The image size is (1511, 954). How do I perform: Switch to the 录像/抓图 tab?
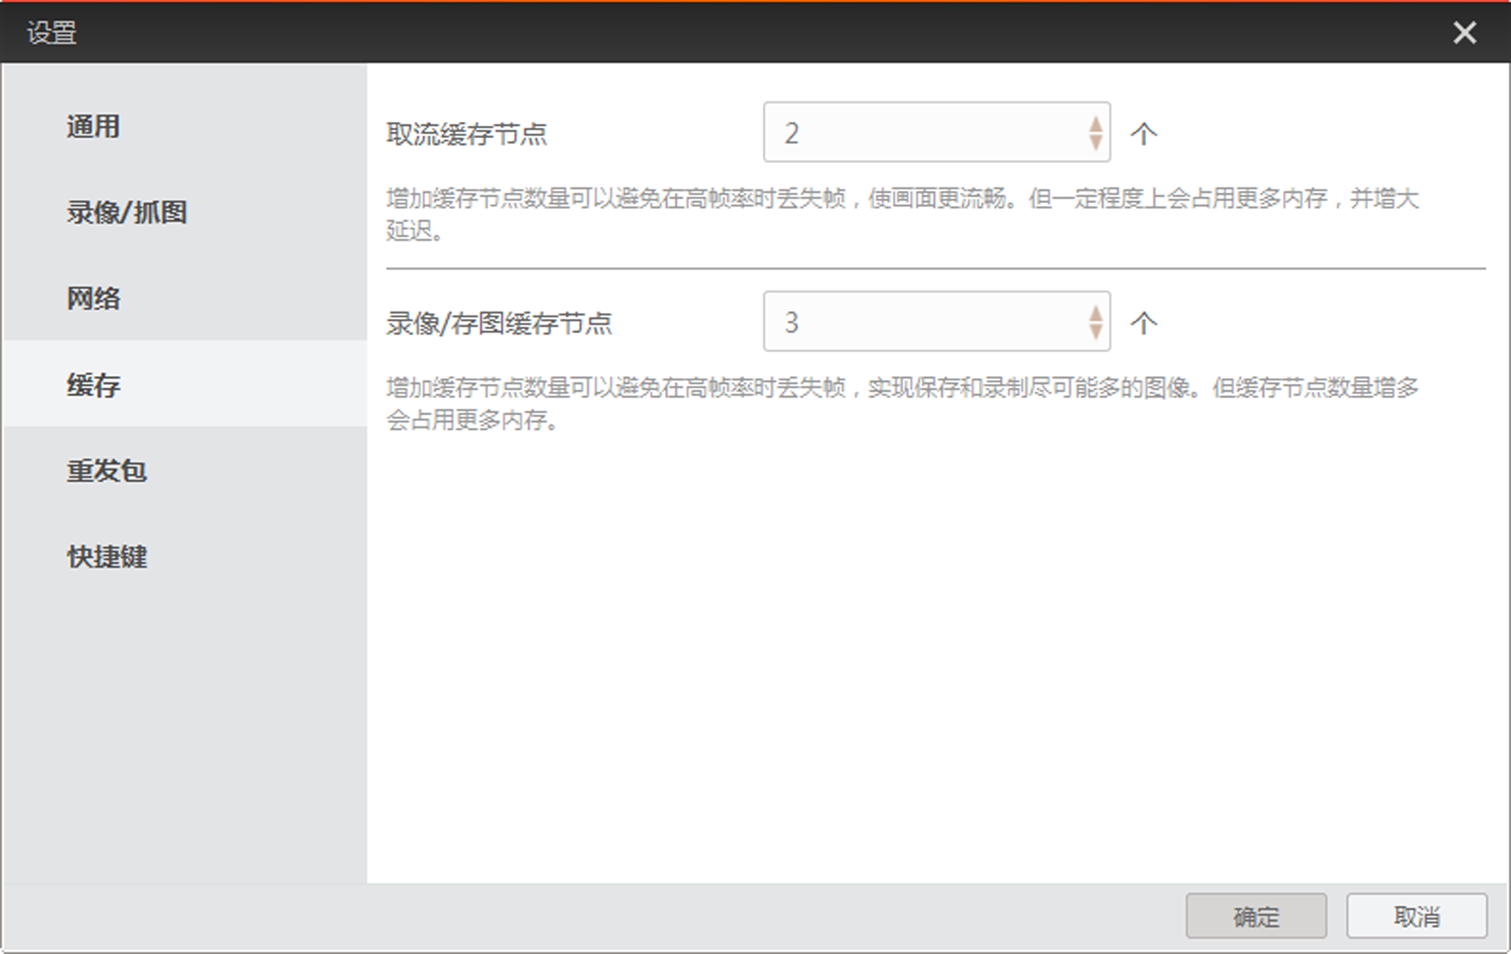126,213
